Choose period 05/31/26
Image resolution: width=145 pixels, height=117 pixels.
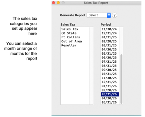coord(109,102)
